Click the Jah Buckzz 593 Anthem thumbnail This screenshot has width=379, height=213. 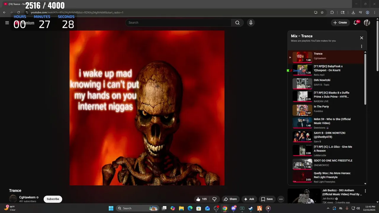tap(304, 196)
